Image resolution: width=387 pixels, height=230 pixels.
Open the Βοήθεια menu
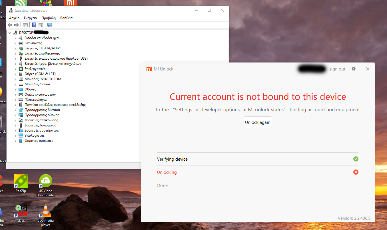click(66, 18)
